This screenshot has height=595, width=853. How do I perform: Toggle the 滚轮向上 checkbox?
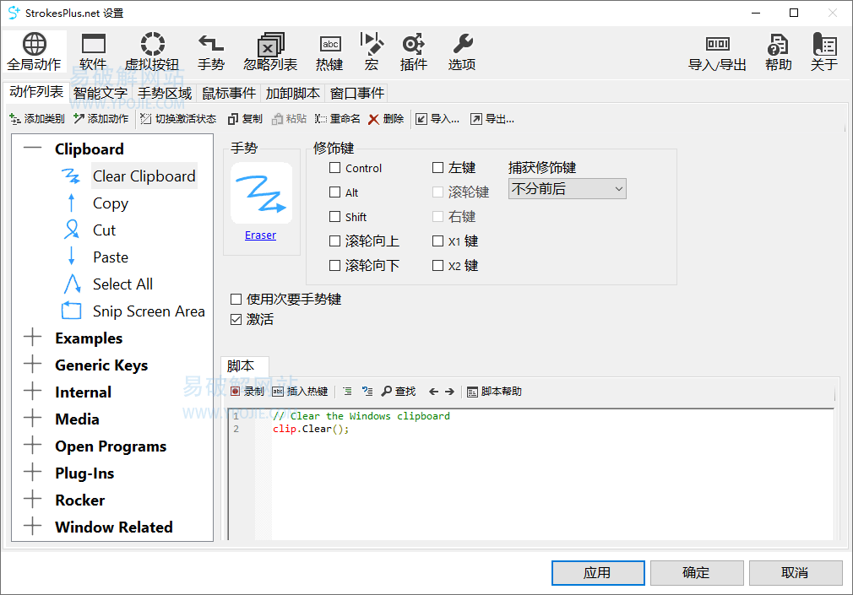[x=334, y=241]
